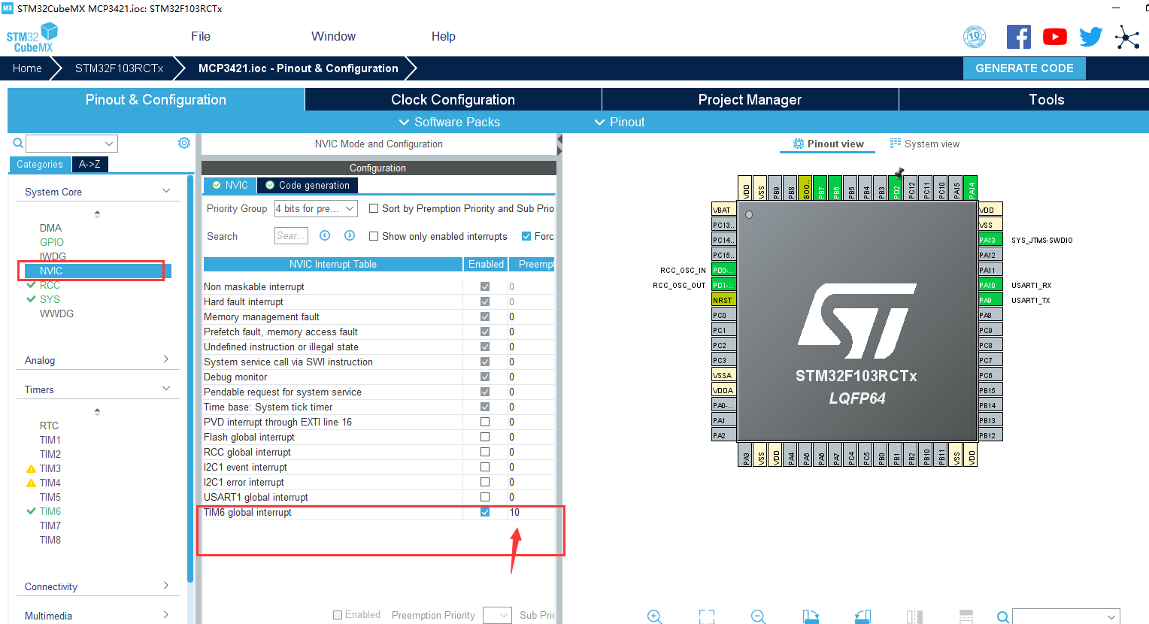Click the NVIC search input field

tap(291, 235)
